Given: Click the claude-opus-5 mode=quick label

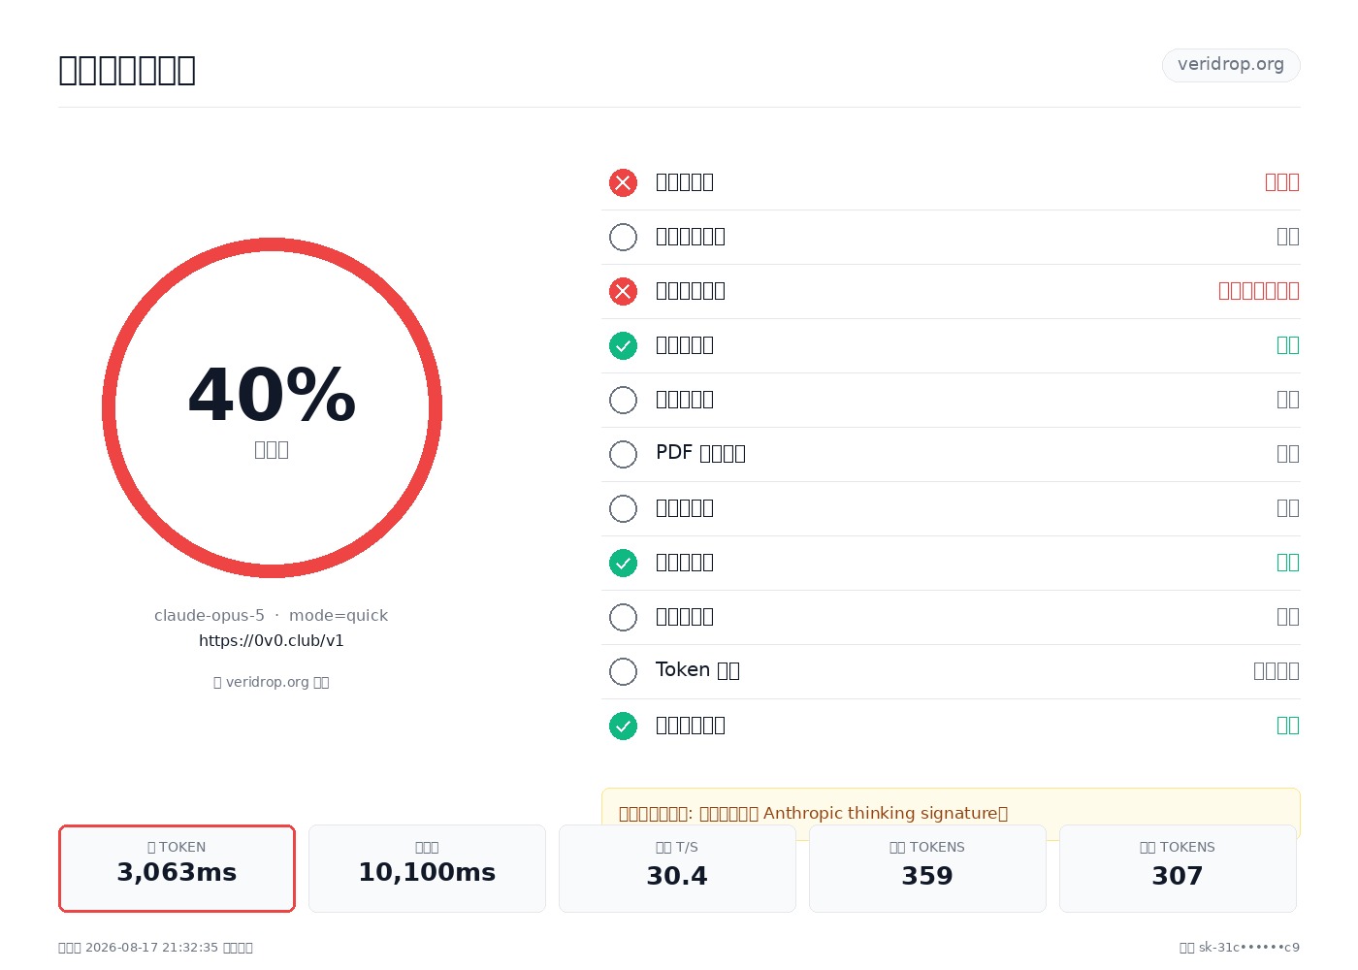Looking at the screenshot, I should tap(272, 616).
